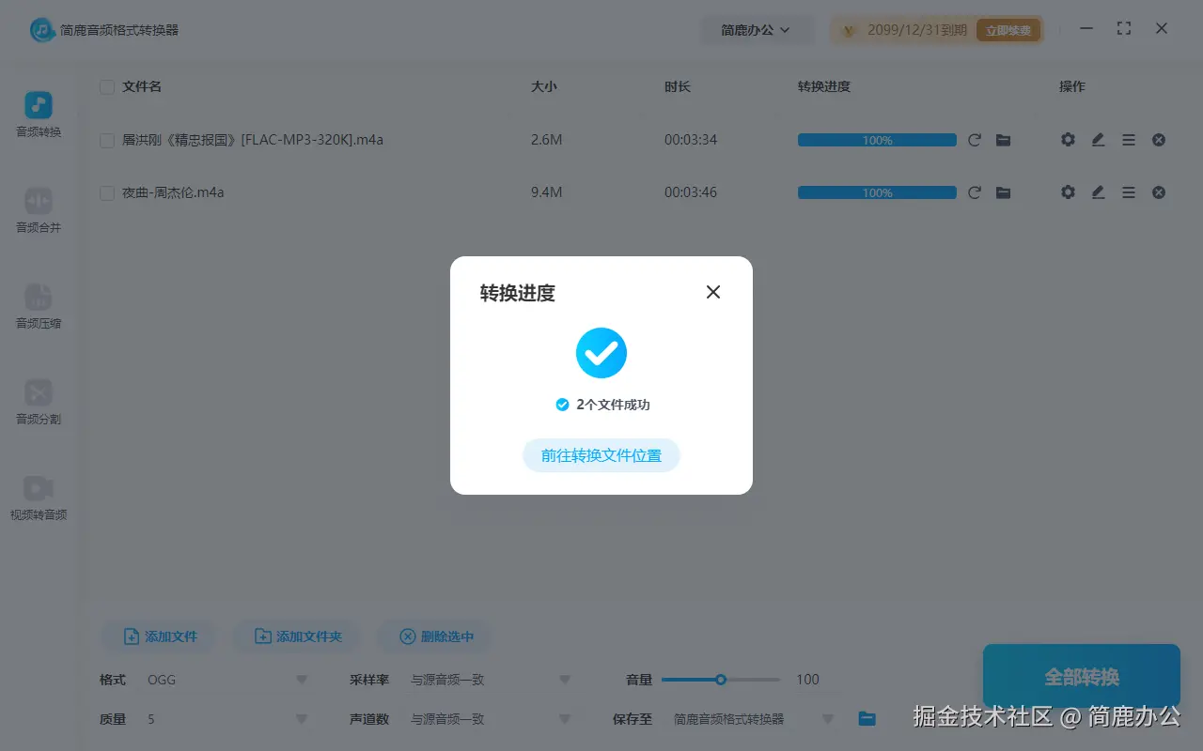Click the large checkmark success icon
Screen dimensions: 1203x751
601,353
